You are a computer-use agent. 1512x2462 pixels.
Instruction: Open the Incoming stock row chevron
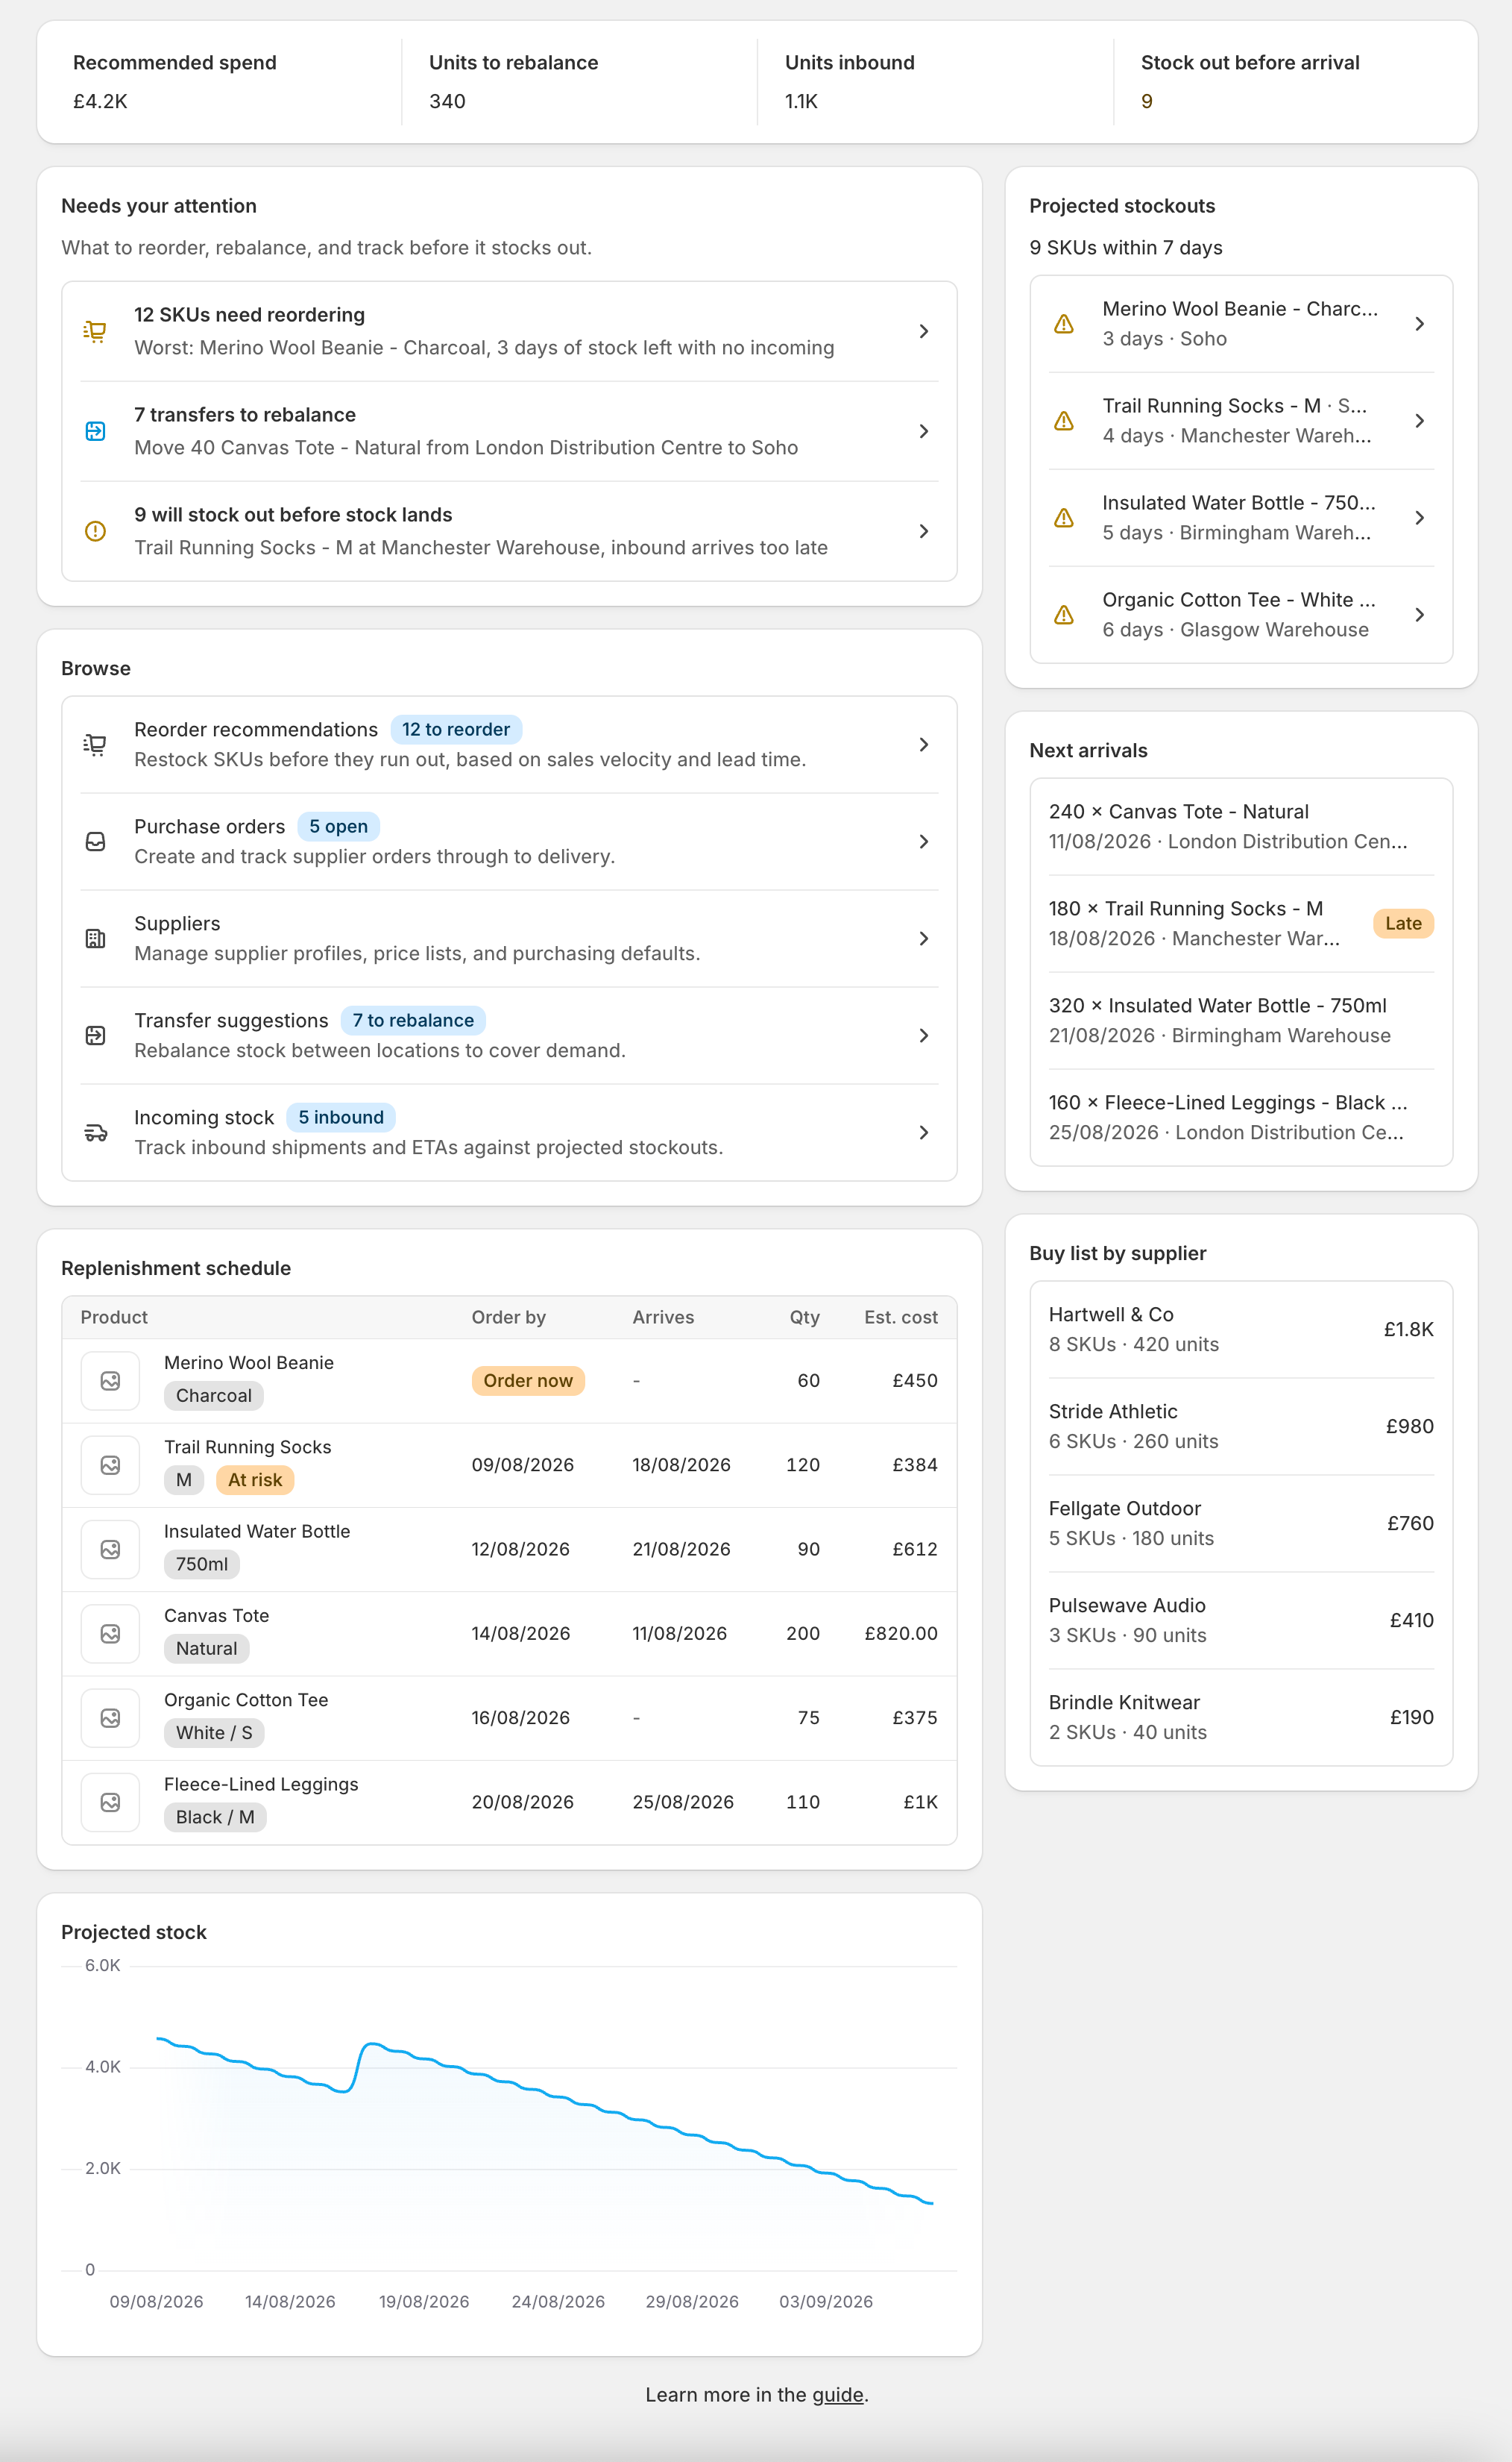tap(924, 1133)
